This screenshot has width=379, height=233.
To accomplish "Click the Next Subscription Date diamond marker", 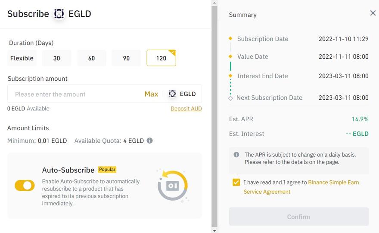I will pos(230,98).
